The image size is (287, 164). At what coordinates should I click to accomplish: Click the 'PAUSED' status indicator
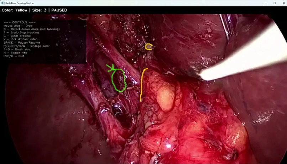tap(59, 10)
